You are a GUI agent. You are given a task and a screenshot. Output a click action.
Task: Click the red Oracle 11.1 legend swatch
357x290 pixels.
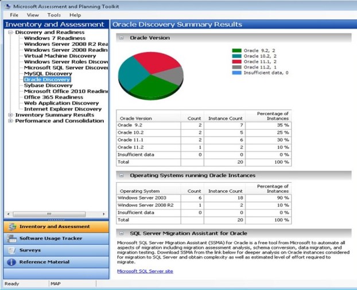coord(236,61)
